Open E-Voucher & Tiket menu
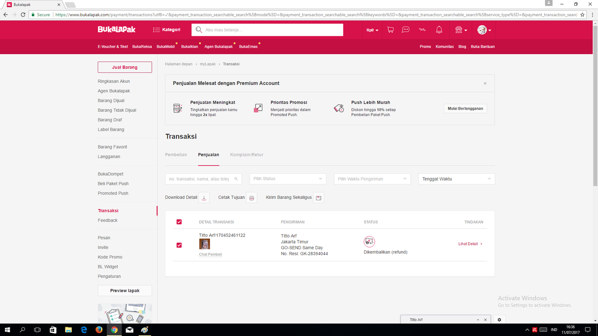This screenshot has width=598, height=336. pyautogui.click(x=113, y=47)
